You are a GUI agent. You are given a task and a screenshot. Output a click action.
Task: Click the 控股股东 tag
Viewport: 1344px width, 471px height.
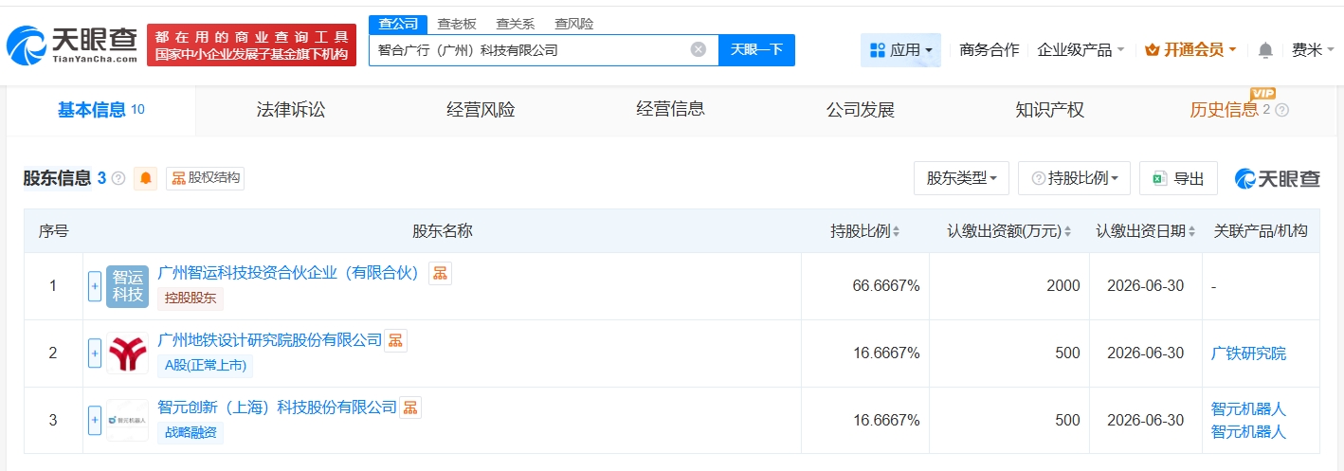point(191,298)
